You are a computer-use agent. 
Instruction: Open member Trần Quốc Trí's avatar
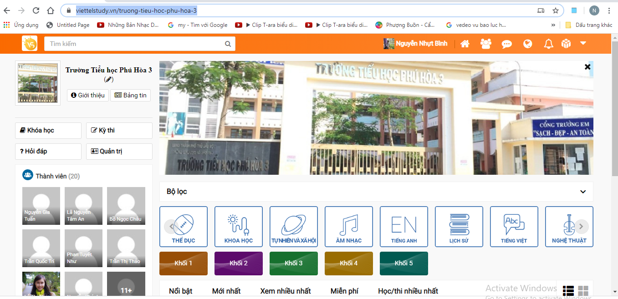pos(41,248)
